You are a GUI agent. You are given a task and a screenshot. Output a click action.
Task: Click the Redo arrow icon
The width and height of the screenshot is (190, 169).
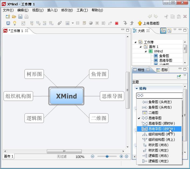(156, 16)
